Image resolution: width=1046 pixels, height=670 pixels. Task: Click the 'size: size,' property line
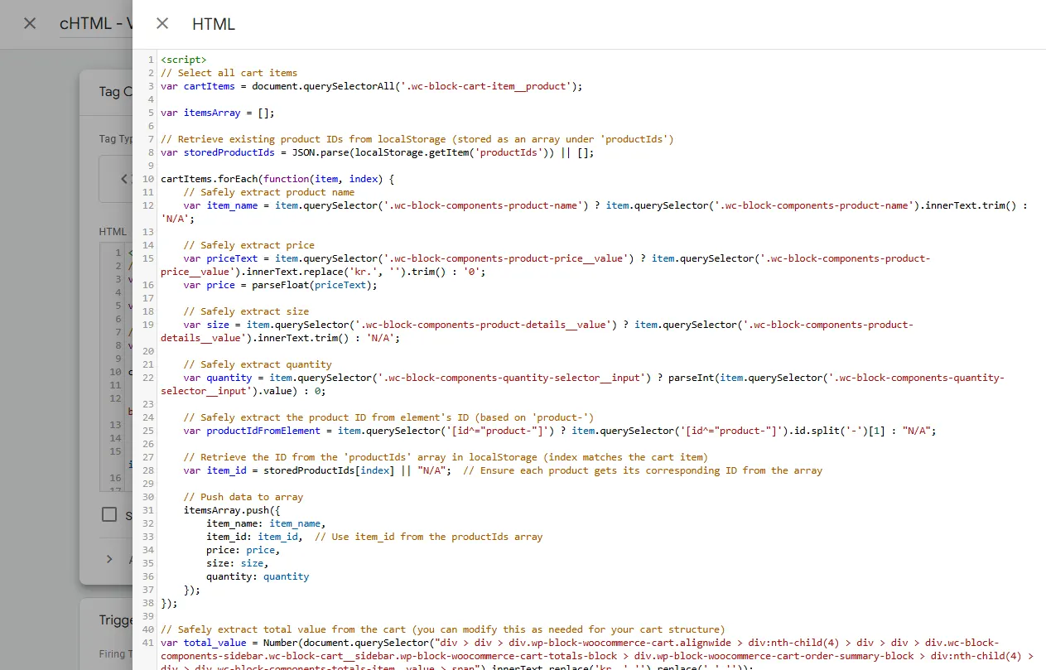[237, 563]
